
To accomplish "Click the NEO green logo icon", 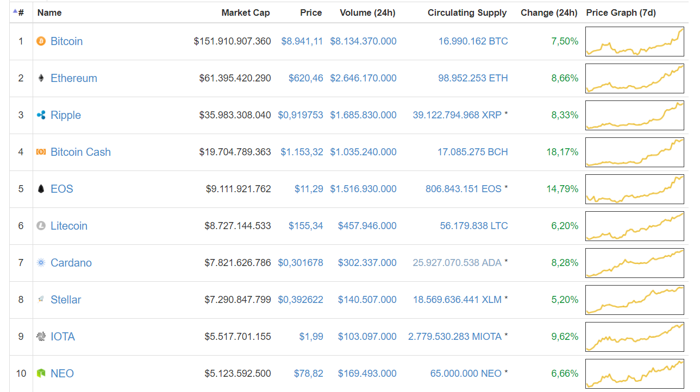I will 41,374.
